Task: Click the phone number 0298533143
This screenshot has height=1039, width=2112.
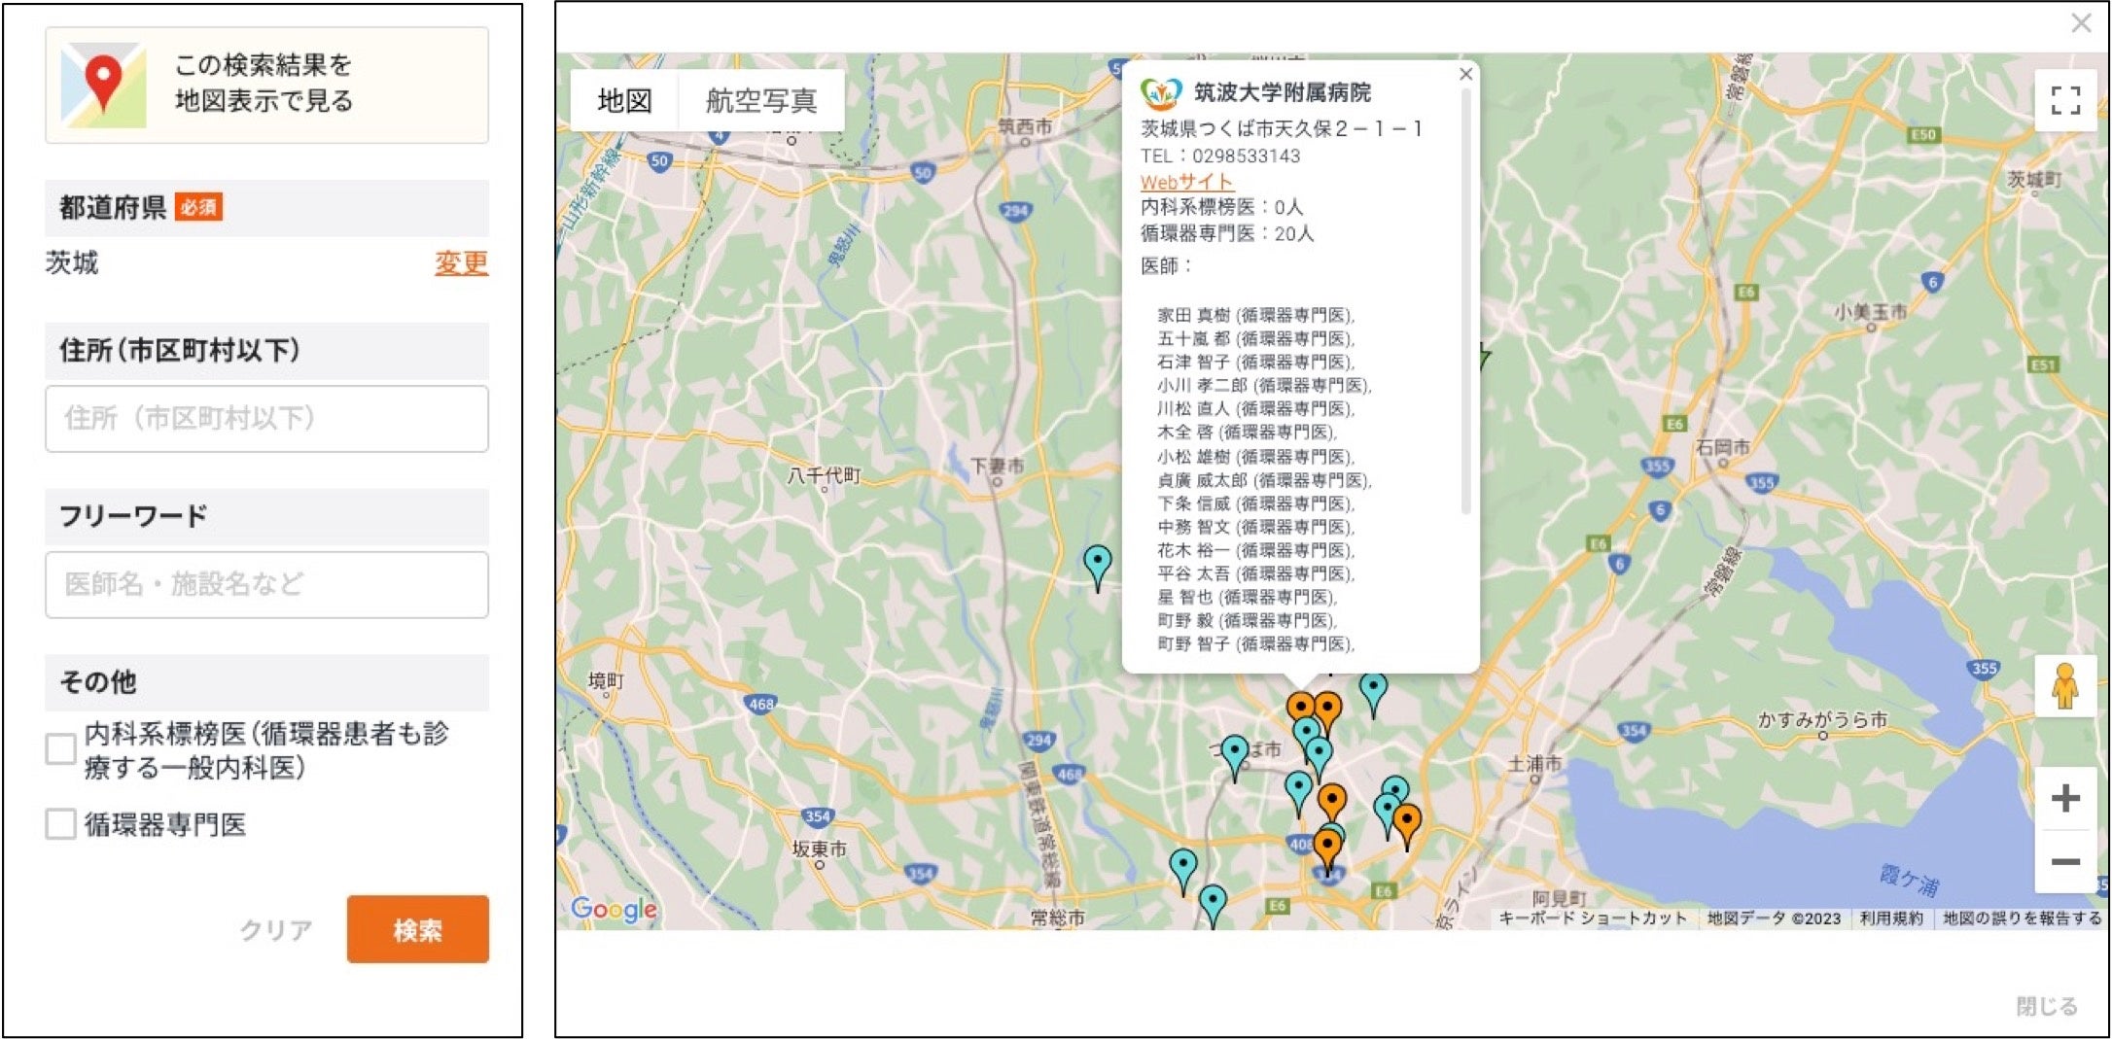Action: click(x=1247, y=156)
